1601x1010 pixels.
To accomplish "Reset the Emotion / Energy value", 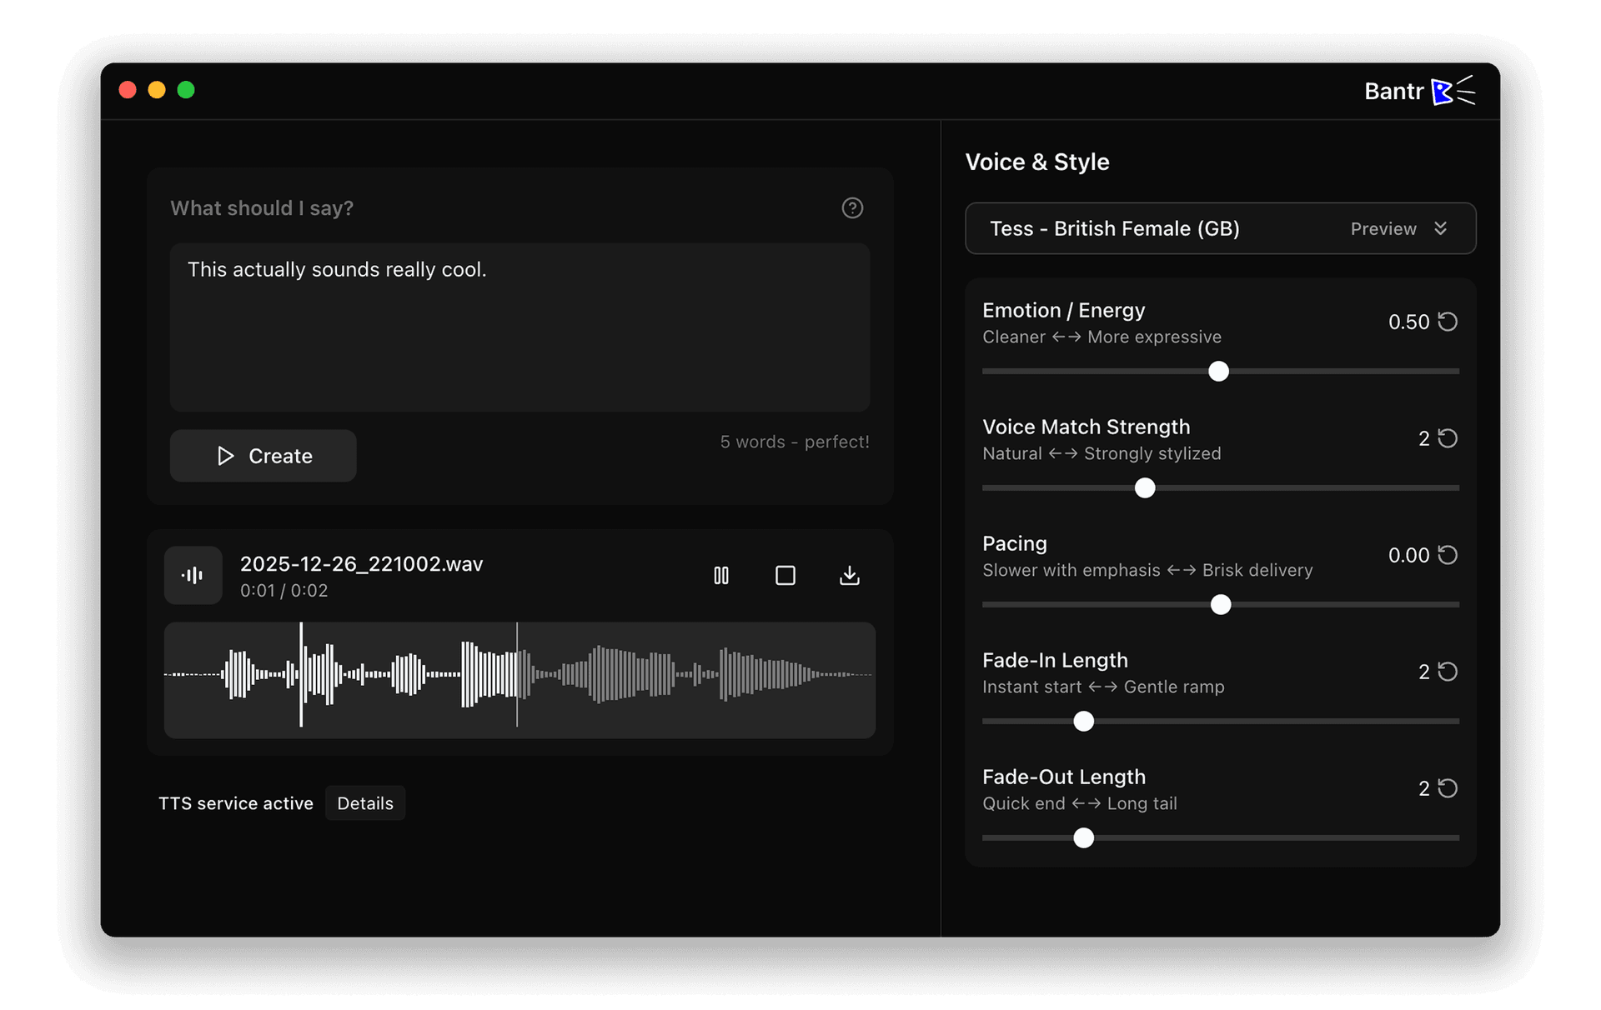I will 1448,322.
